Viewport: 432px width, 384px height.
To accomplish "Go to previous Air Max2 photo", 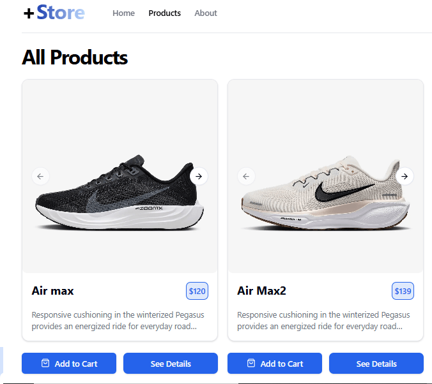I will (247, 176).
